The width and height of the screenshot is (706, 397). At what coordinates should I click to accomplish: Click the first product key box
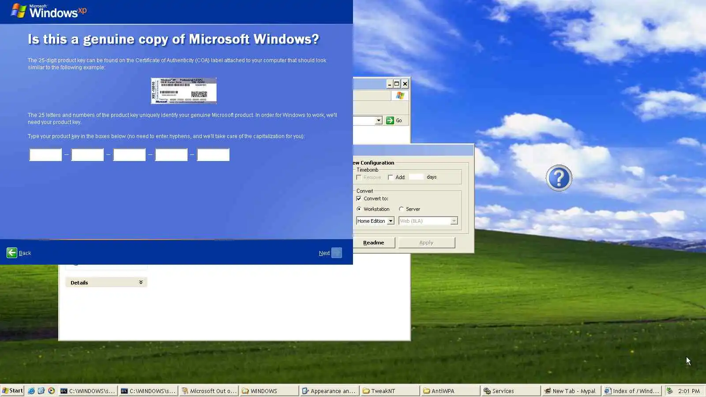click(45, 155)
